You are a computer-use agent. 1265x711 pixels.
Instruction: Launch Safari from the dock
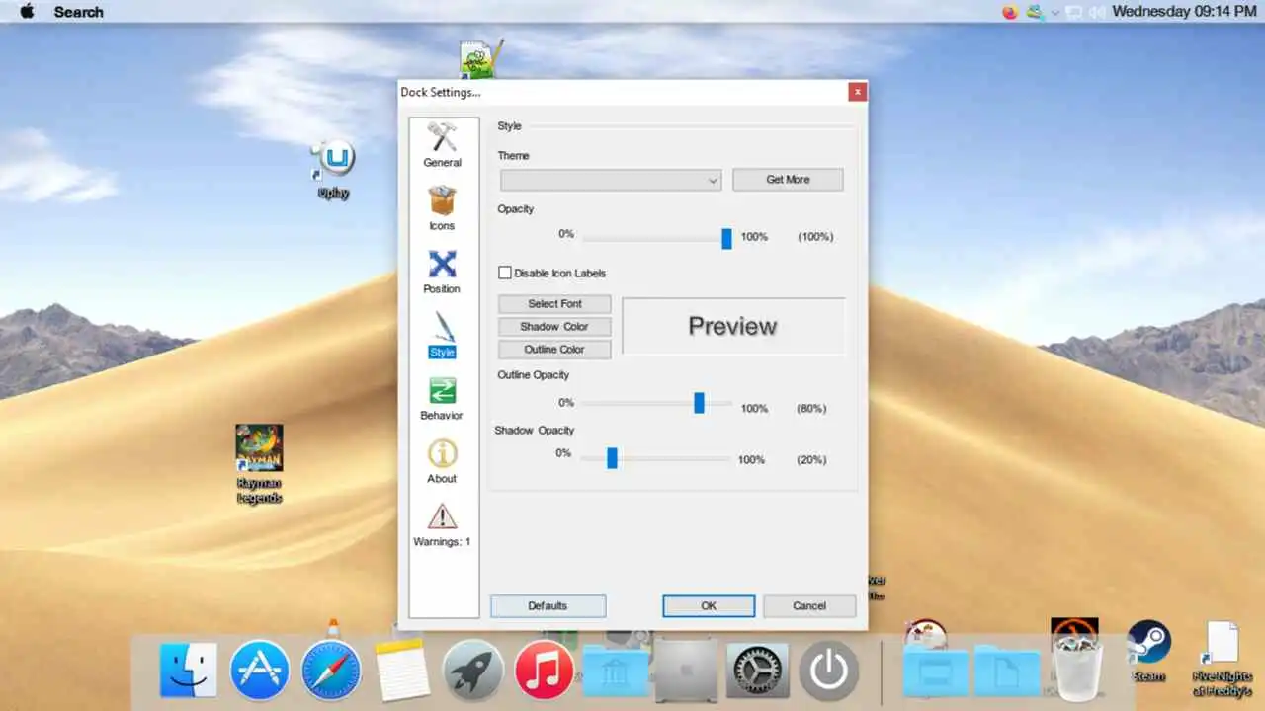[331, 671]
